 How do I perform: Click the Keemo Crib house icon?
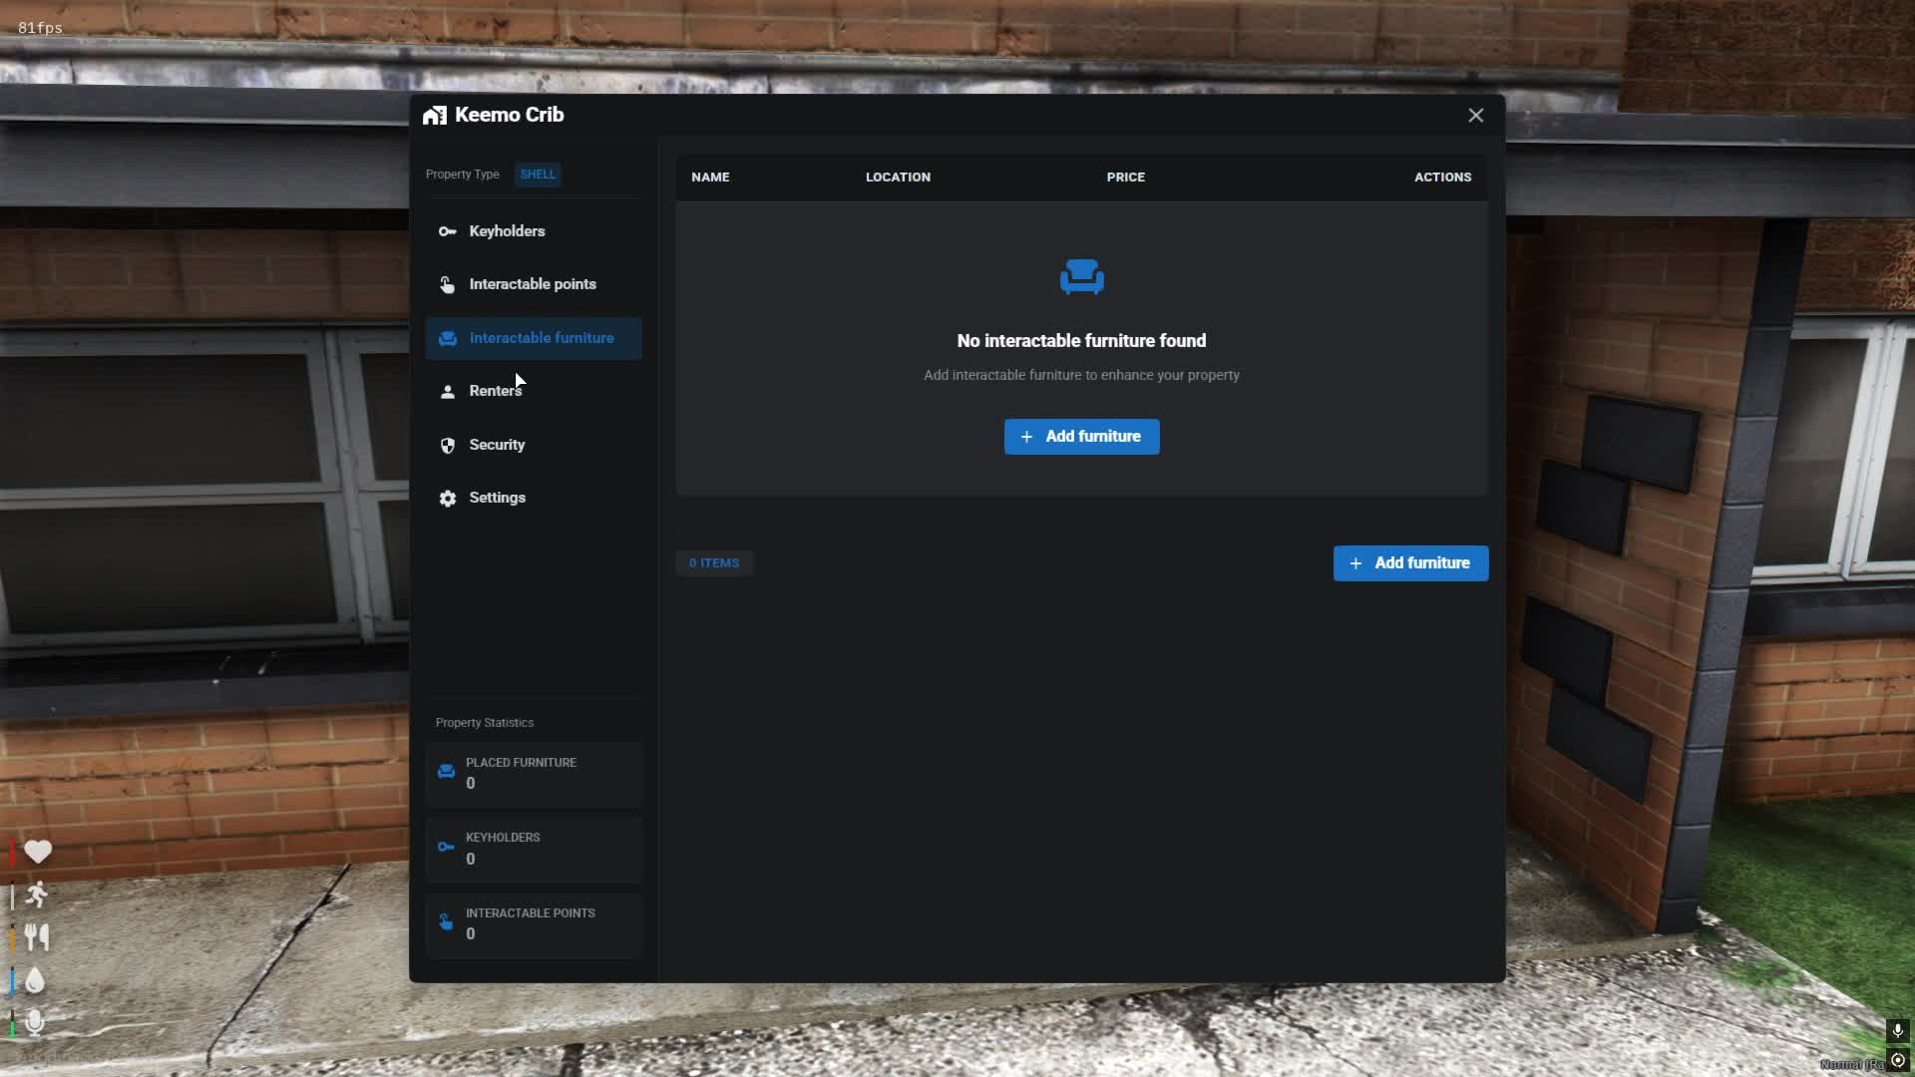pos(434,116)
